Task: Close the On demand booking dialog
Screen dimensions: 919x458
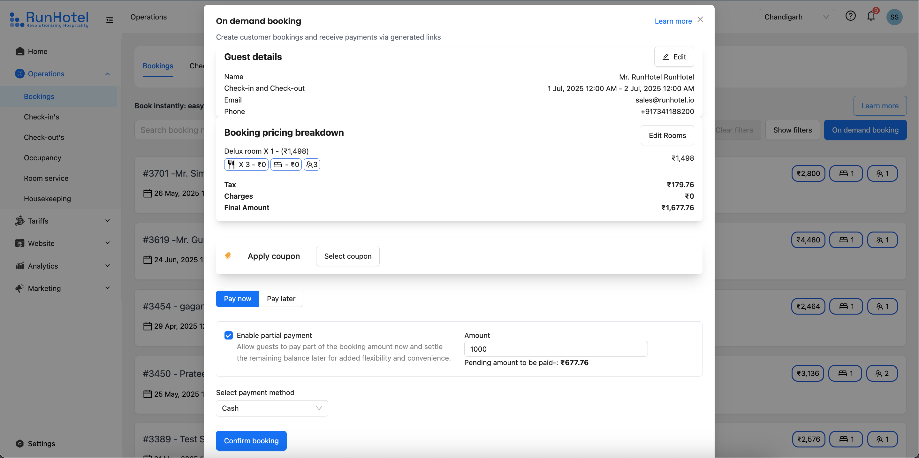Action: (700, 19)
